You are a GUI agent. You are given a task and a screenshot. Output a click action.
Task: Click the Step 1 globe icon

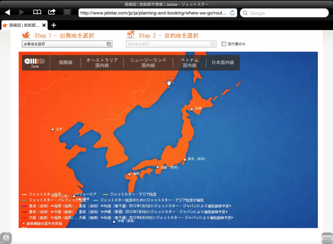point(26,35)
